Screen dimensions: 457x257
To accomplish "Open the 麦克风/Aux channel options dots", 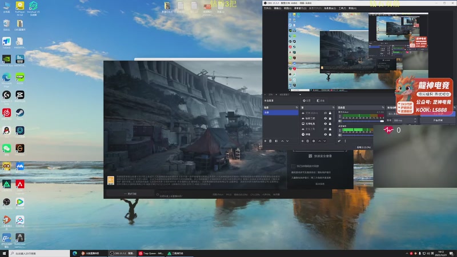I will 340,117.
